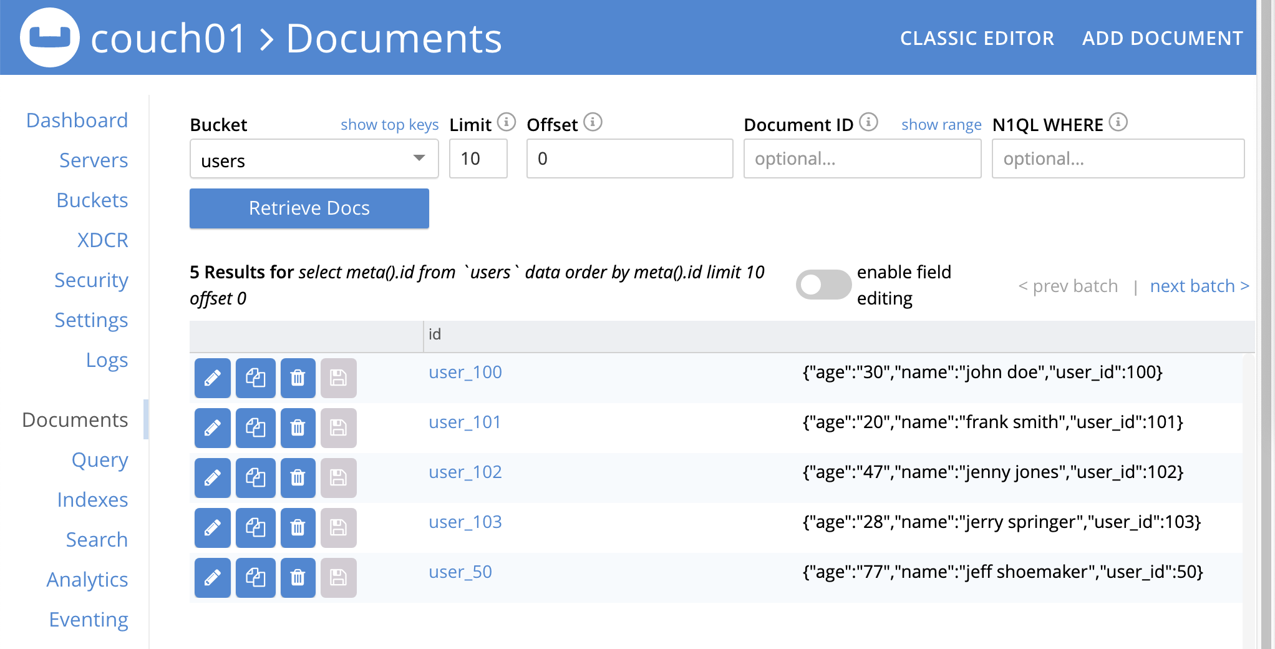View Logs page
The image size is (1275, 649).
click(107, 359)
